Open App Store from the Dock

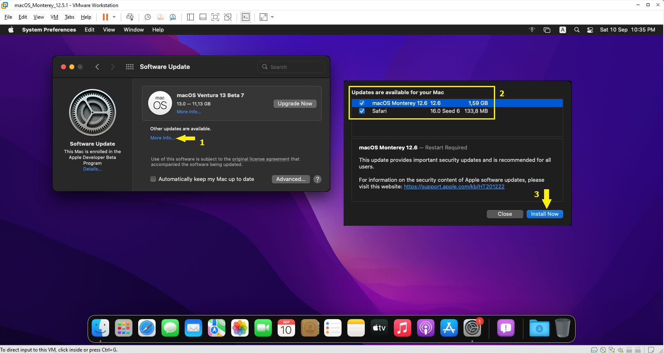(449, 328)
